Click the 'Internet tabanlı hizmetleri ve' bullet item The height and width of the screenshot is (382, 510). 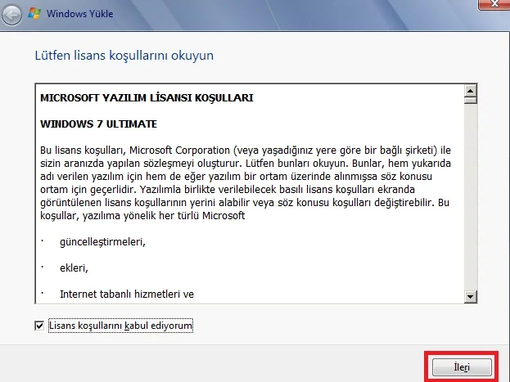click(x=127, y=293)
